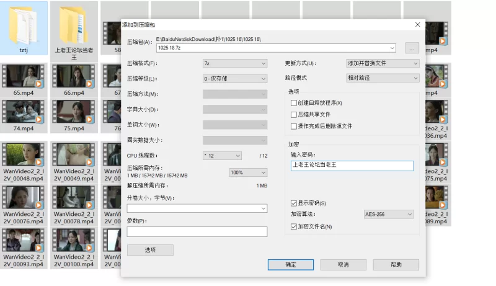496x286 pixels.
Task: Open the 更新方式 dropdown
Action: [x=383, y=63]
